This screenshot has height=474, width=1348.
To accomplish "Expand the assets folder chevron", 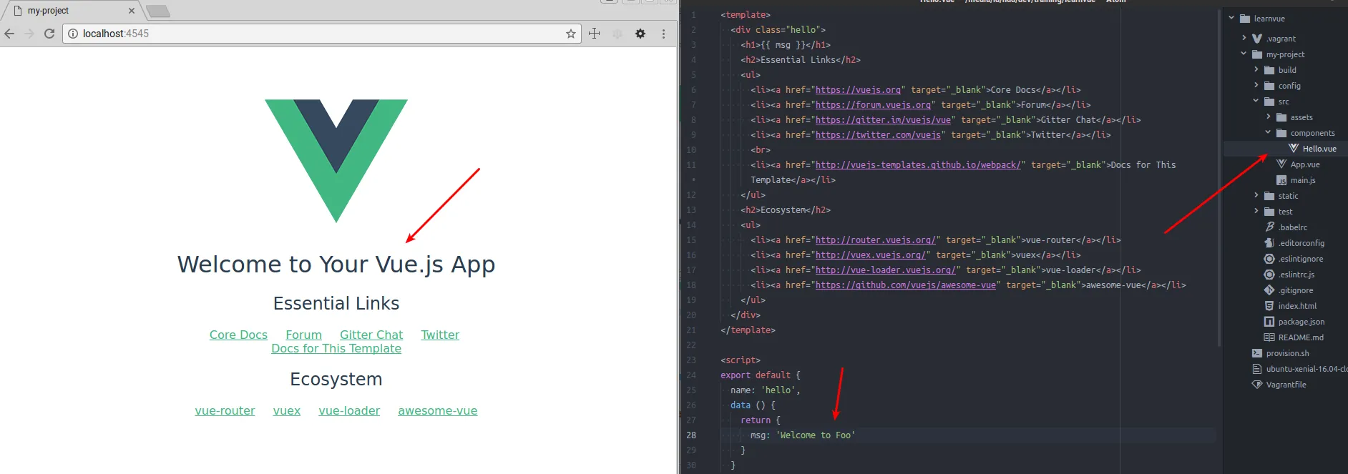I will [1268, 117].
